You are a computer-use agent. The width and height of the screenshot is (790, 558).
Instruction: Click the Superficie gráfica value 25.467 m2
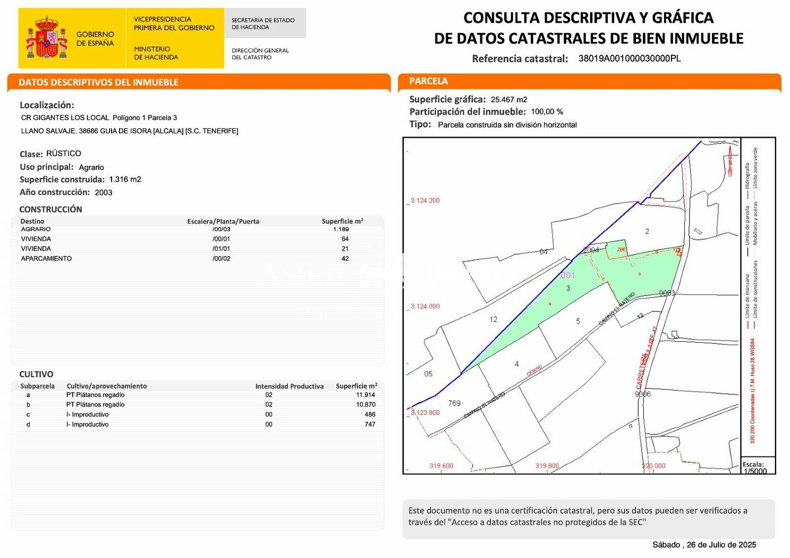coord(509,99)
